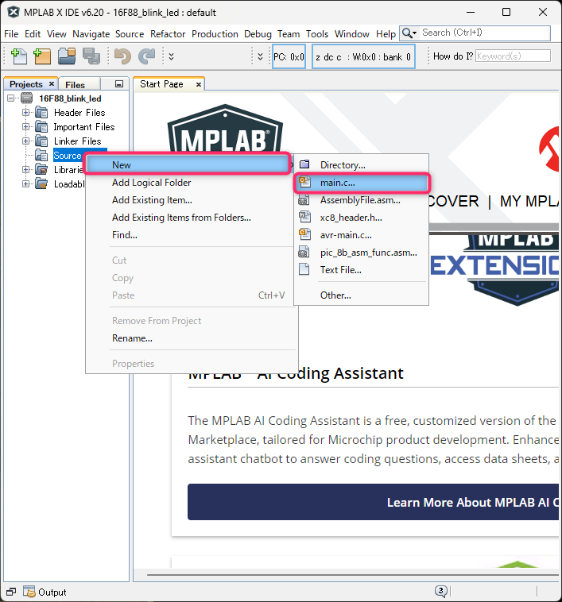The width and height of the screenshot is (562, 602).
Task: Expand the Important Files tree node
Action: [x=25, y=127]
